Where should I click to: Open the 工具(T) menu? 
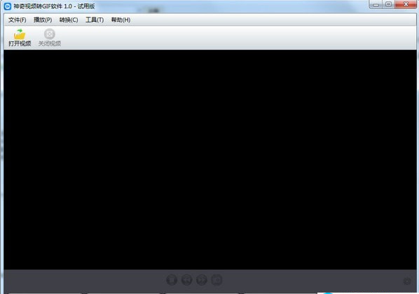click(95, 20)
